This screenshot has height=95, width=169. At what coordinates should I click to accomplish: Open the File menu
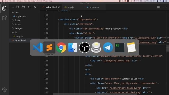(x=11, y=1)
